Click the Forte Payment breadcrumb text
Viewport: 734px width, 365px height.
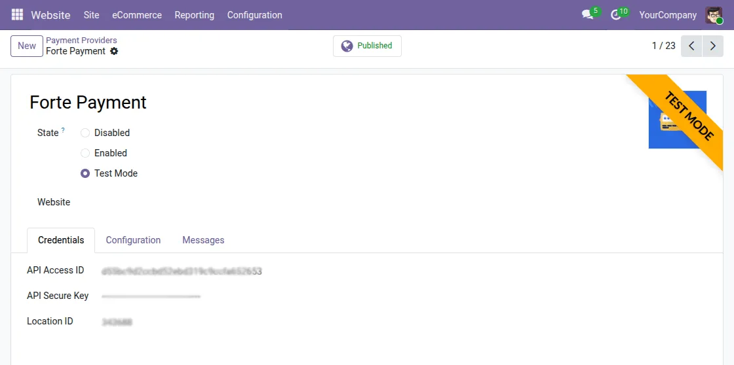click(75, 52)
